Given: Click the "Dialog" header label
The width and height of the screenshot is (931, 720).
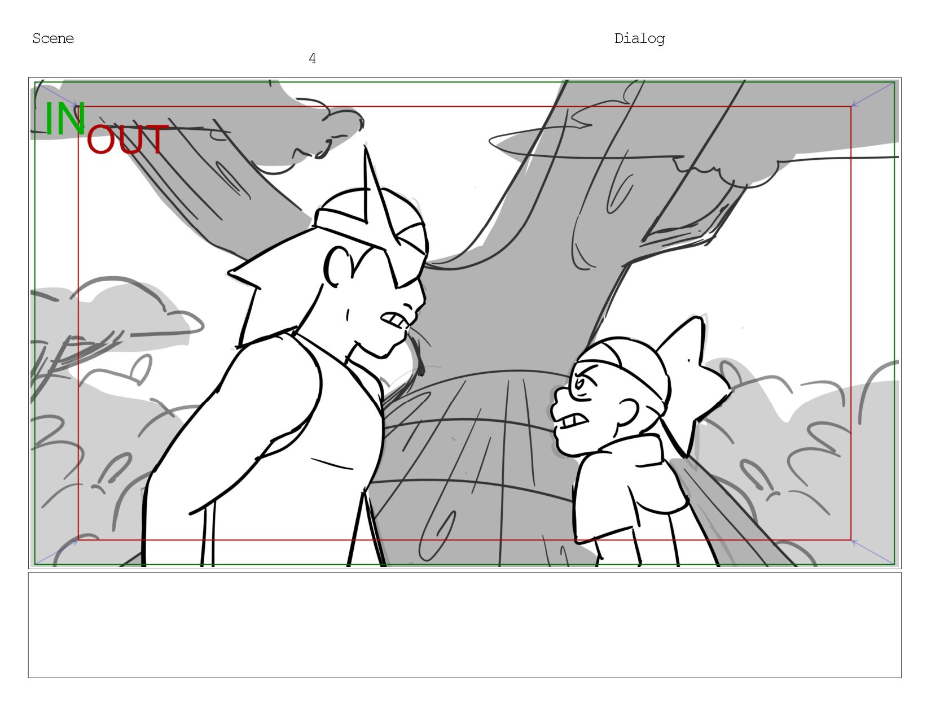Looking at the screenshot, I should [x=639, y=38].
